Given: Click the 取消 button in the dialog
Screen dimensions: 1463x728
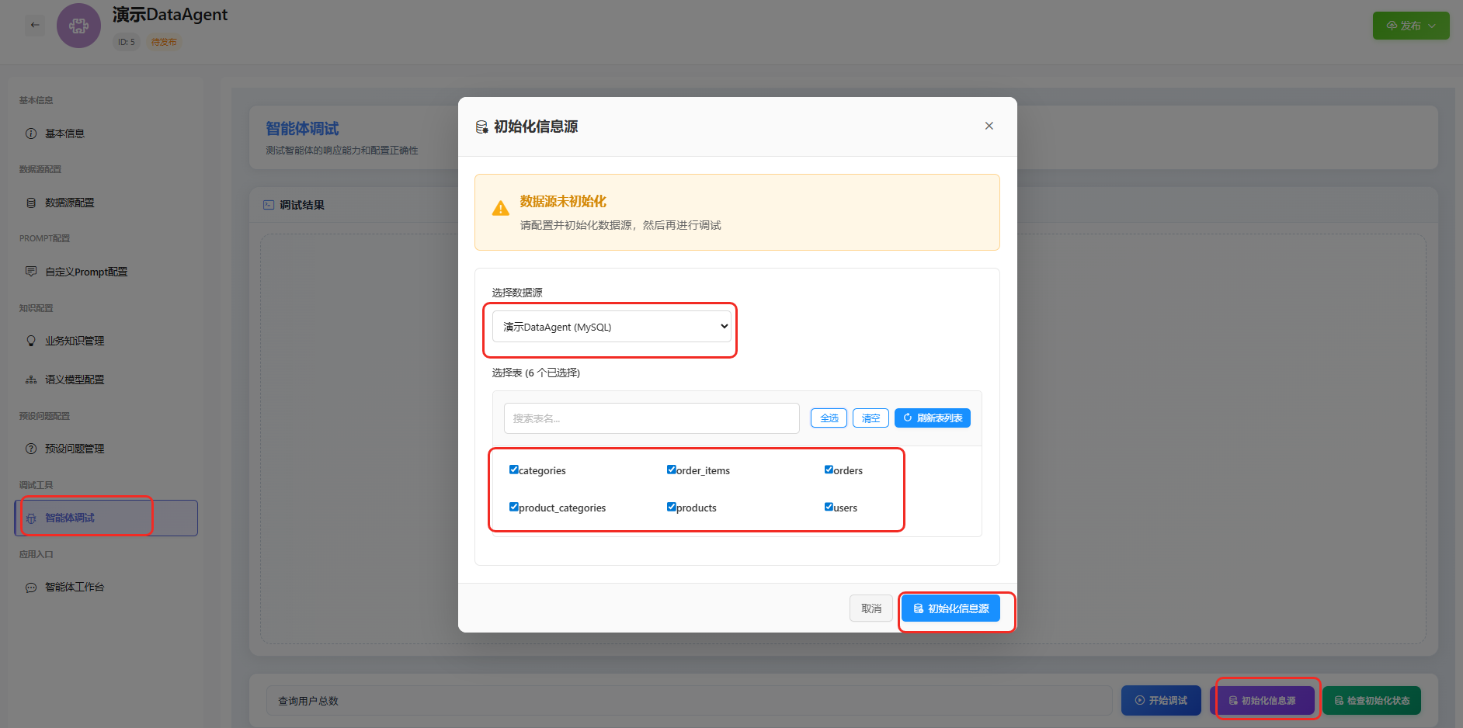Looking at the screenshot, I should tap(871, 608).
